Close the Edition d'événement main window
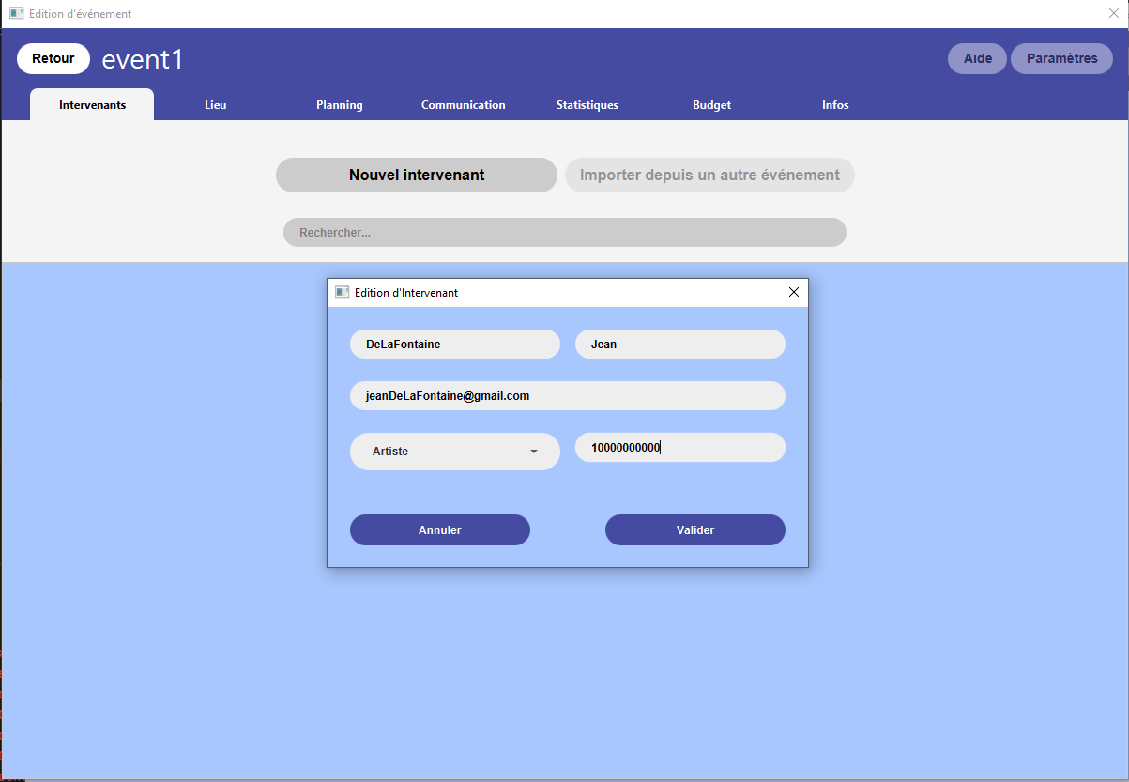The height and width of the screenshot is (782, 1129). pos(1114,14)
